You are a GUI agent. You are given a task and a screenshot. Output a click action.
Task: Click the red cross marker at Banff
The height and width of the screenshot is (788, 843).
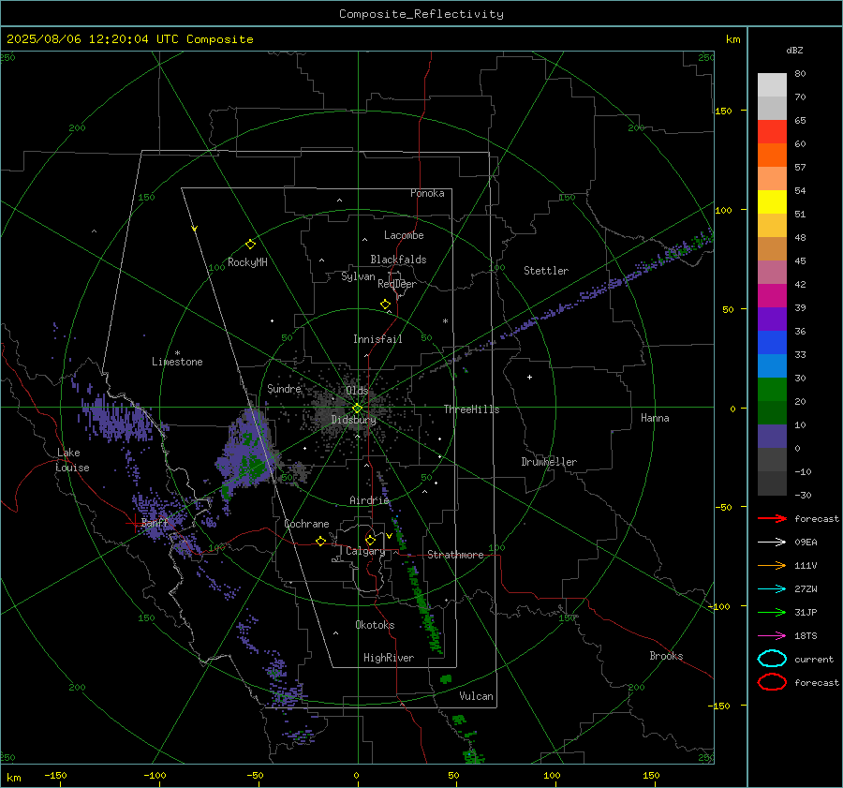click(134, 523)
